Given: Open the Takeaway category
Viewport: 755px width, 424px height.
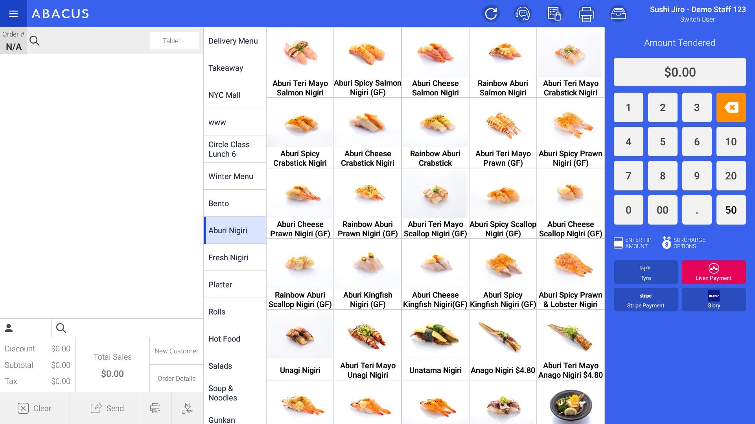Looking at the screenshot, I should click(235, 68).
